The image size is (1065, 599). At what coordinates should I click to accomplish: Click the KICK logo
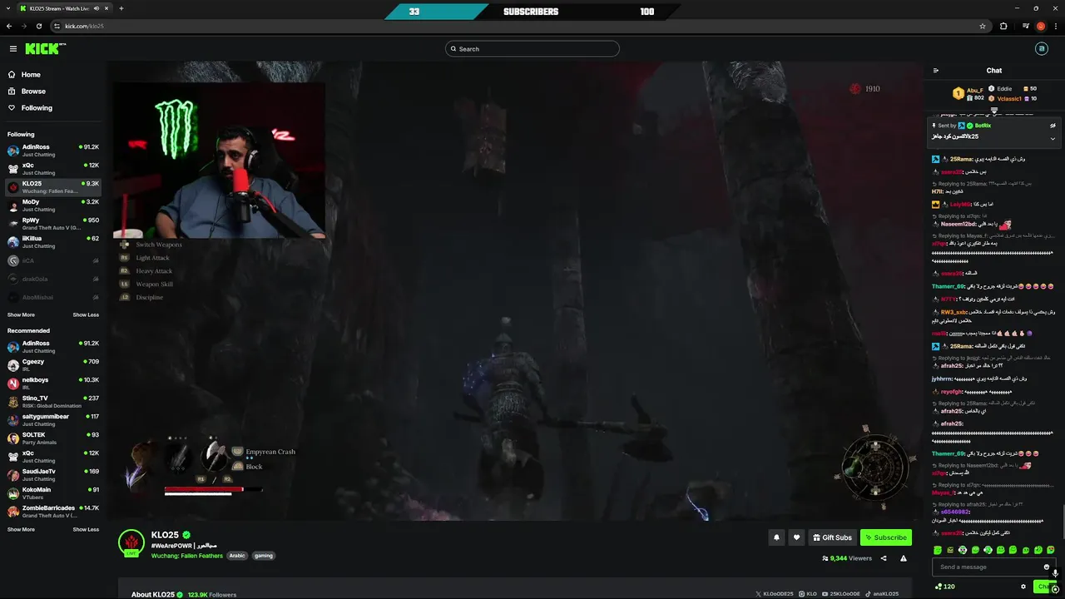pyautogui.click(x=44, y=49)
